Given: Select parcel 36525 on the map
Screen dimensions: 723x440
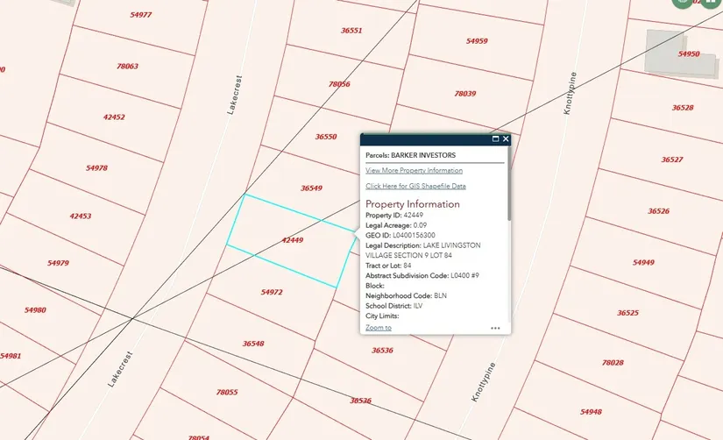Looking at the screenshot, I should [627, 312].
